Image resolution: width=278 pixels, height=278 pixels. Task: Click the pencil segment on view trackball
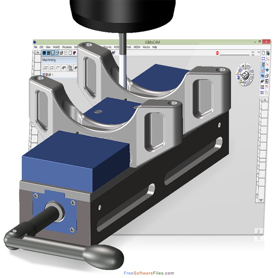point(242,82)
